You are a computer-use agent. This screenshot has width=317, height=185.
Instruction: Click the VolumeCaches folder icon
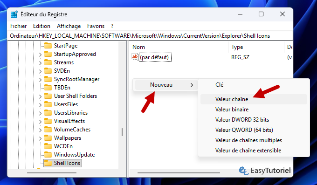click(48, 130)
